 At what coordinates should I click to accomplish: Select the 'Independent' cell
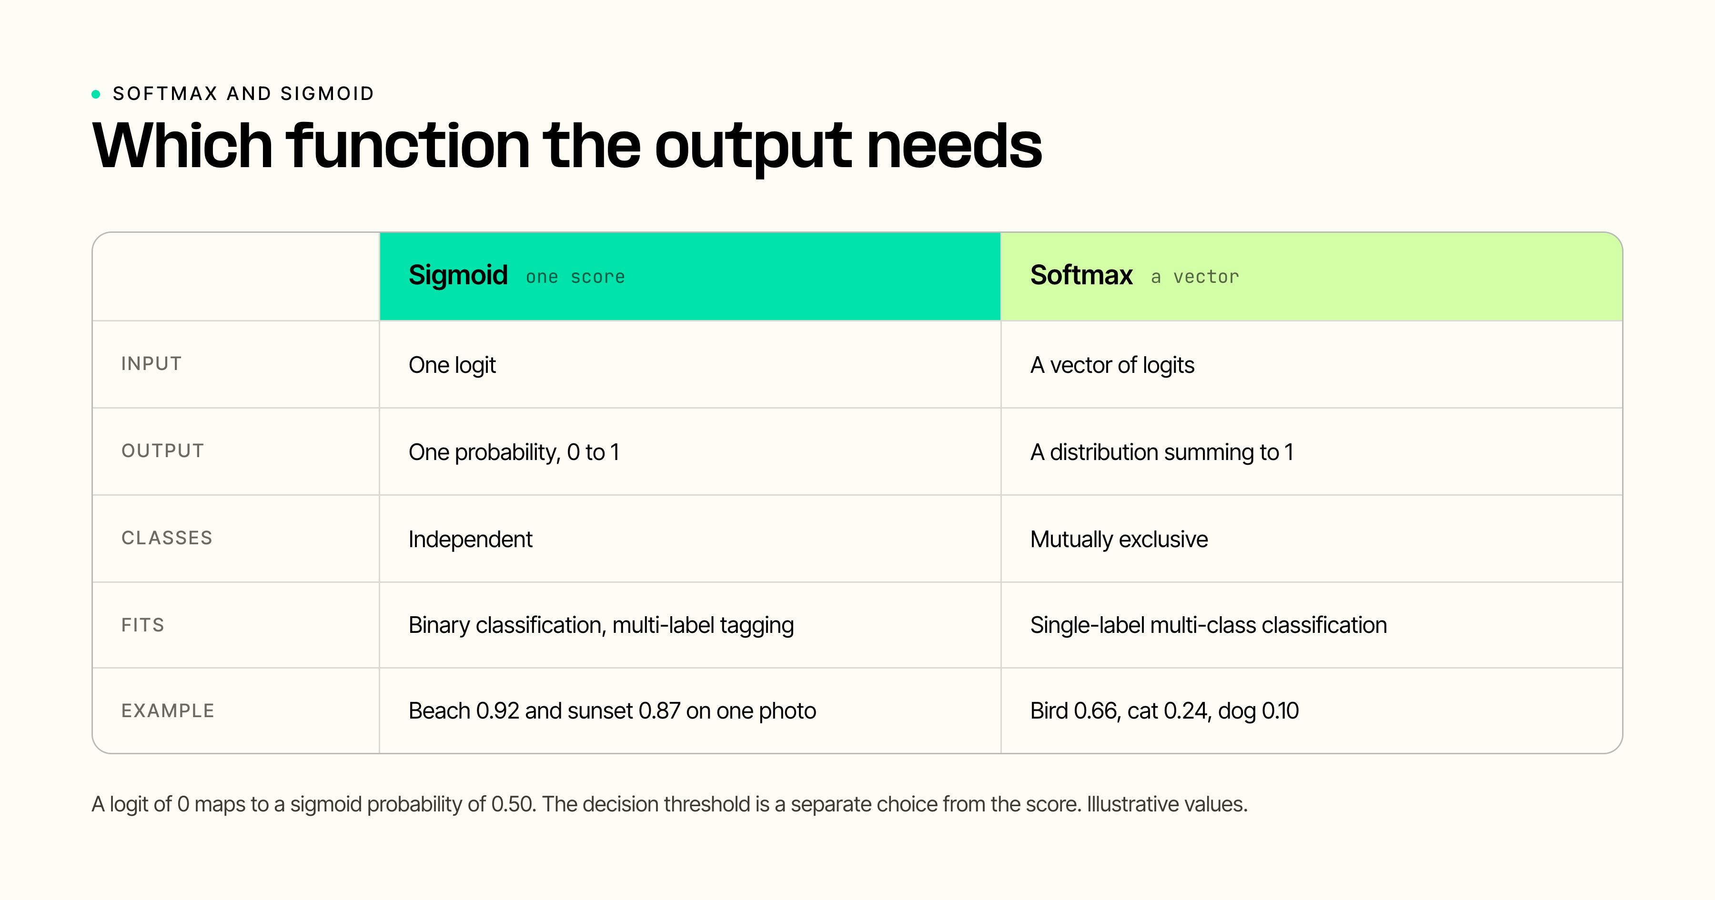point(690,539)
